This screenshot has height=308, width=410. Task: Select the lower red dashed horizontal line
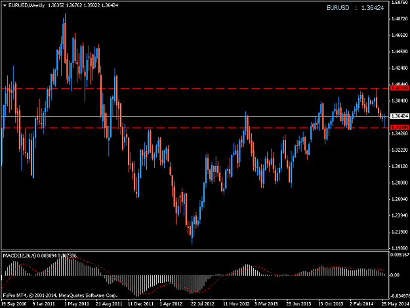195,127
